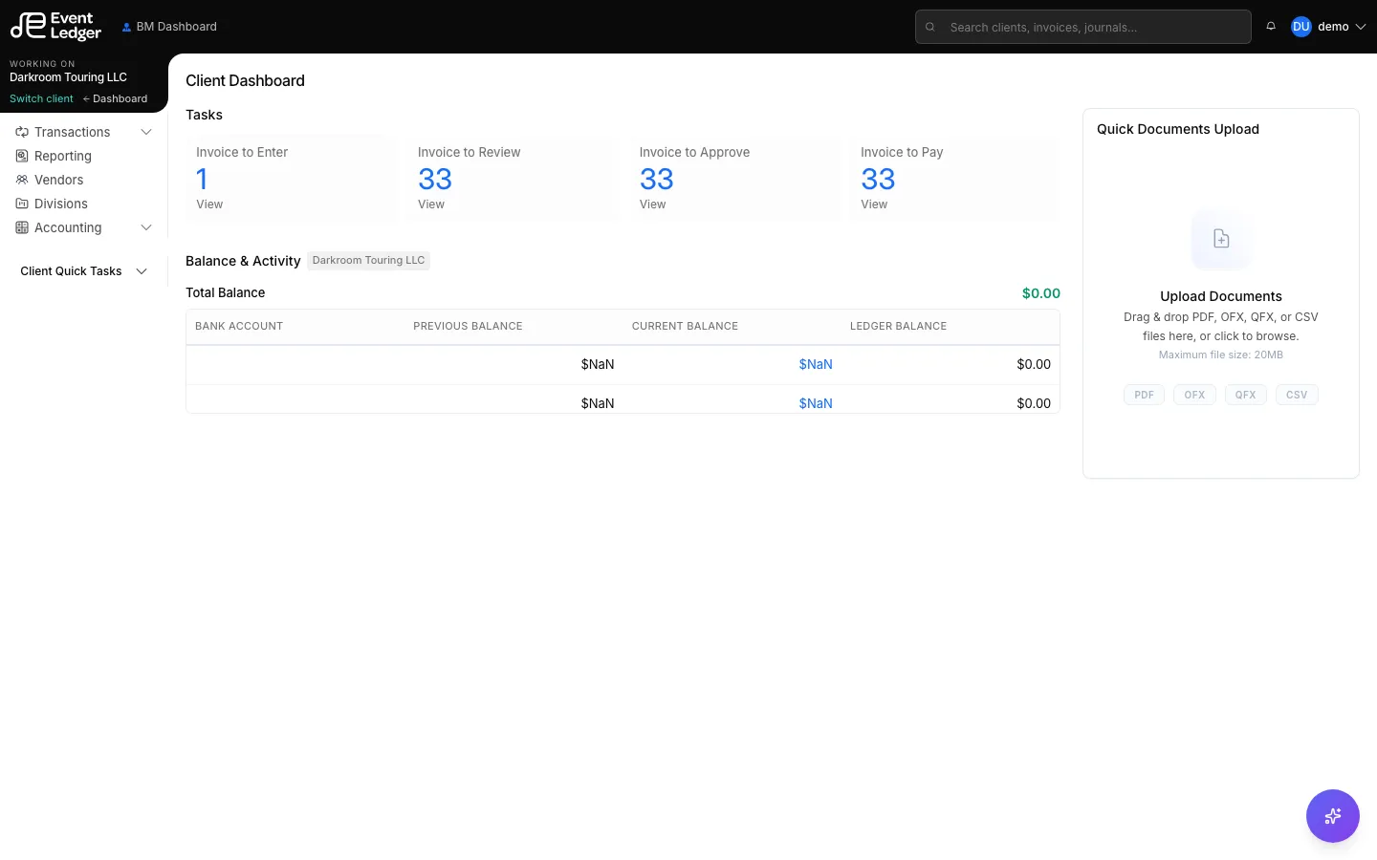This screenshot has height=860, width=1377.
Task: Open Reporting in sidebar
Action: 63,156
